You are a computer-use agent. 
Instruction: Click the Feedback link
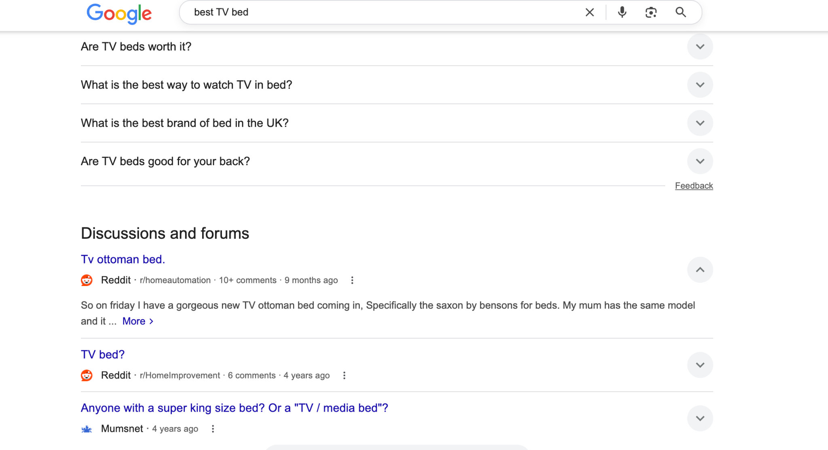click(x=694, y=186)
